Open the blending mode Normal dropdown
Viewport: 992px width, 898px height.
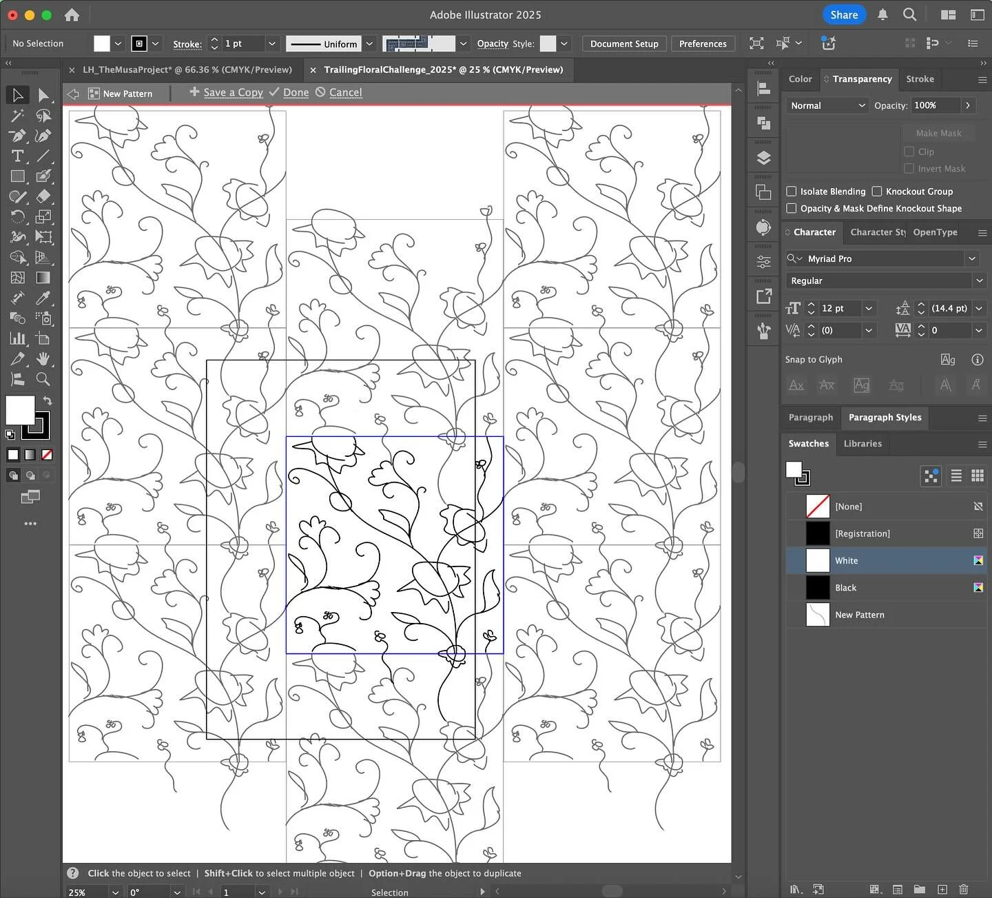coord(827,105)
